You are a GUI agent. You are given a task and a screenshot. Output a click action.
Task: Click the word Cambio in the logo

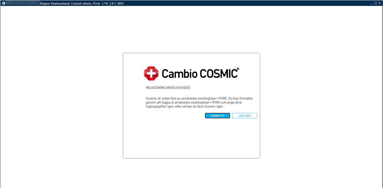click(x=180, y=73)
